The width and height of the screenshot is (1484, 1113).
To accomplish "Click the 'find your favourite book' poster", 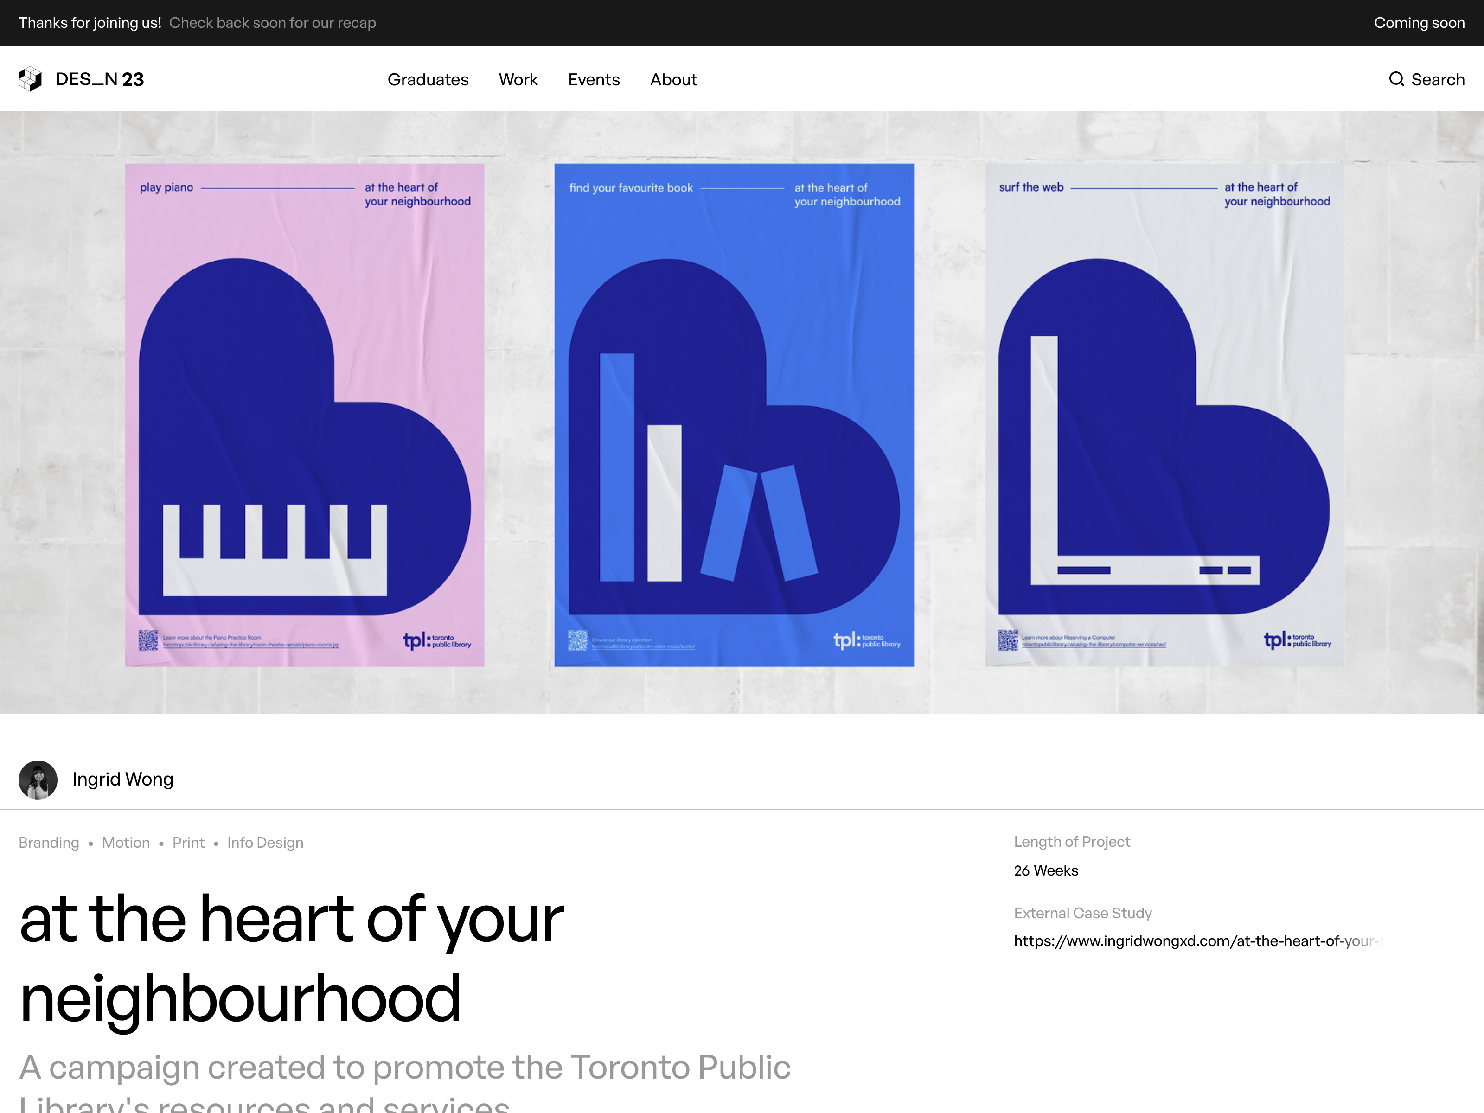I will pyautogui.click(x=734, y=415).
